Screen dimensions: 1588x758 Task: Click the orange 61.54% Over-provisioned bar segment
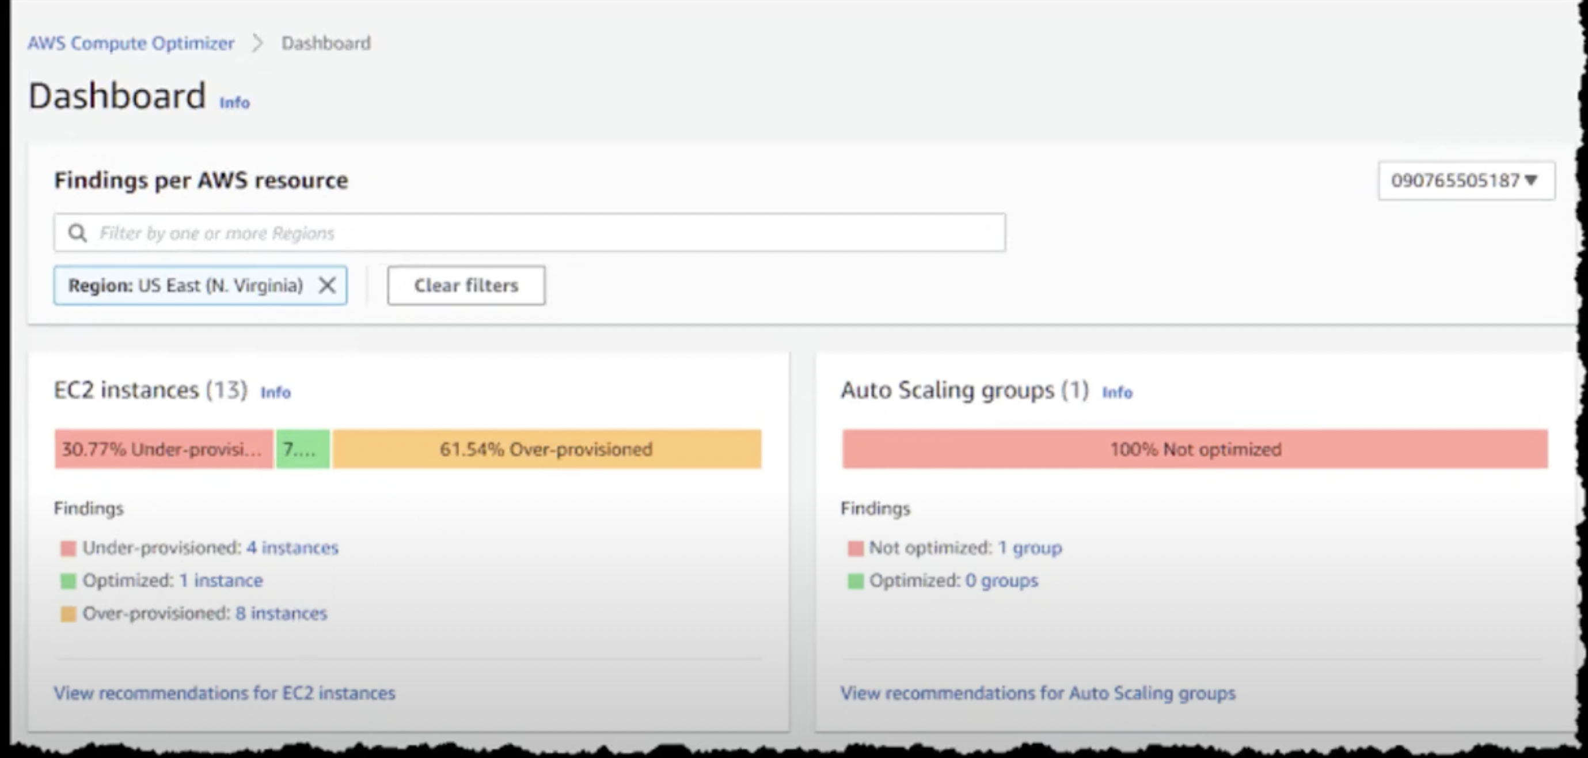tap(546, 449)
